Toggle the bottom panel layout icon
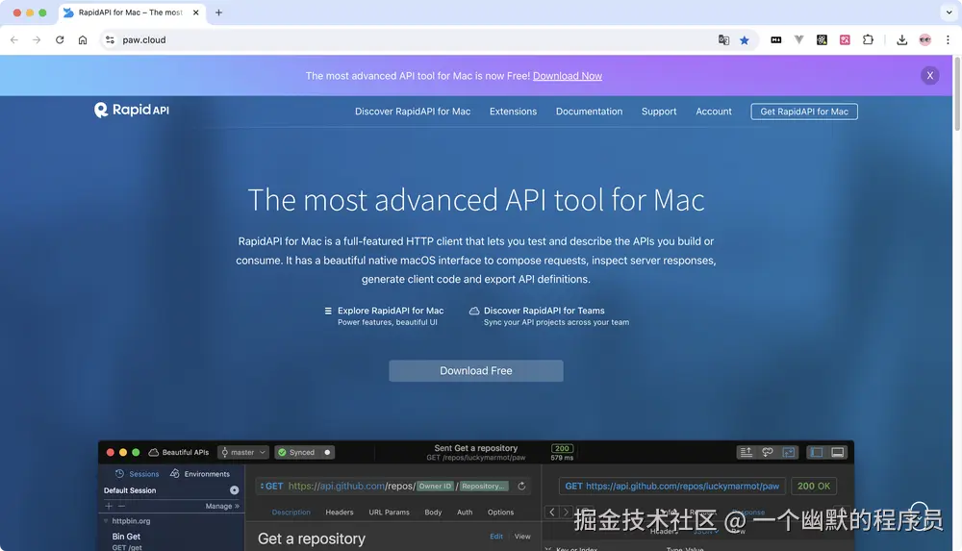The image size is (962, 551). click(x=837, y=452)
